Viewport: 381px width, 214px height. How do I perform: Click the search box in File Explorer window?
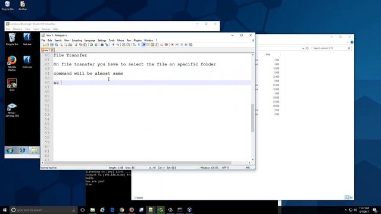(332, 48)
